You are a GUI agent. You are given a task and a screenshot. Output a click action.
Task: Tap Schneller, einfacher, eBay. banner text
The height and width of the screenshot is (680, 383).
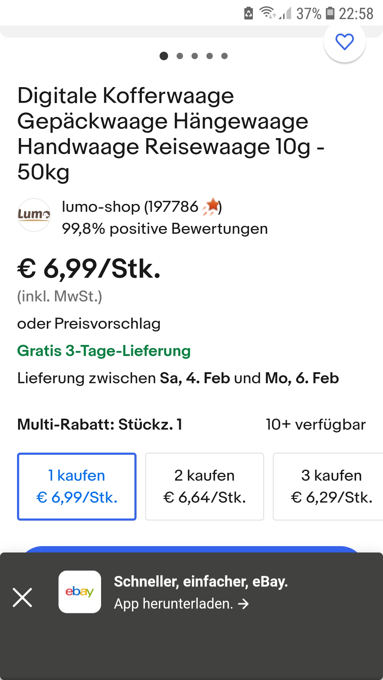201,582
